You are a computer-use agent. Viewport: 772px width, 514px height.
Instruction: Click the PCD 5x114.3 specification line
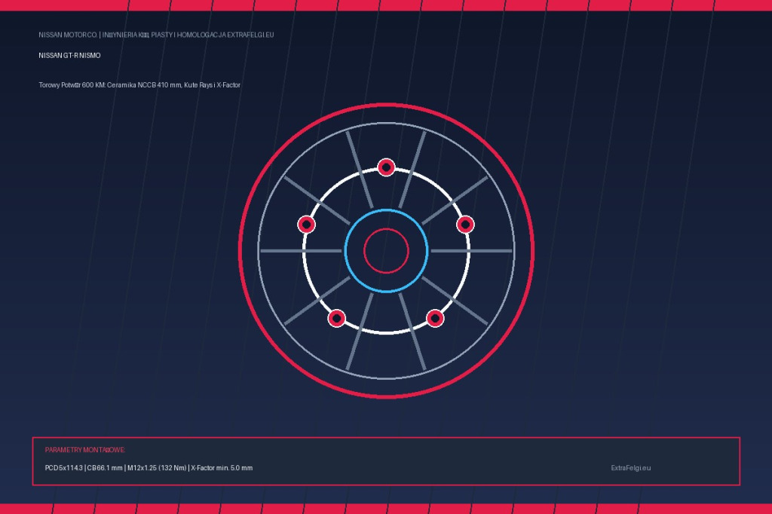(149, 468)
